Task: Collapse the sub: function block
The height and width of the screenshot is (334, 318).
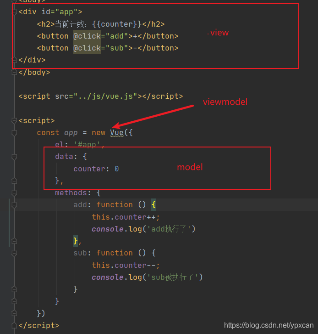Action: (14, 253)
